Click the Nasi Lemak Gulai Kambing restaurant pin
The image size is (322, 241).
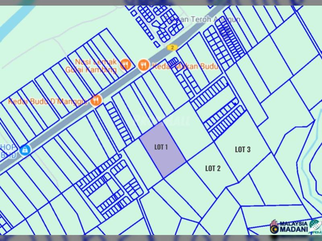pyautogui.click(x=126, y=64)
